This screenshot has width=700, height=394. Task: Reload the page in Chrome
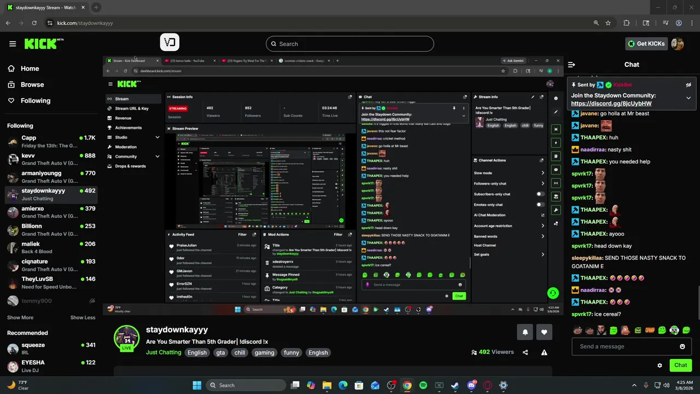(34, 23)
